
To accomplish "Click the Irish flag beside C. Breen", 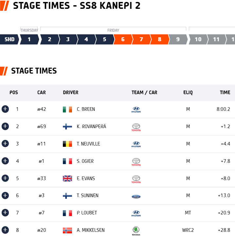I will click(x=67, y=110).
